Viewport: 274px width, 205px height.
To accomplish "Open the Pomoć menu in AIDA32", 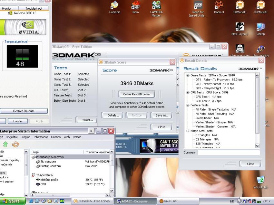I will [x=77, y=137].
